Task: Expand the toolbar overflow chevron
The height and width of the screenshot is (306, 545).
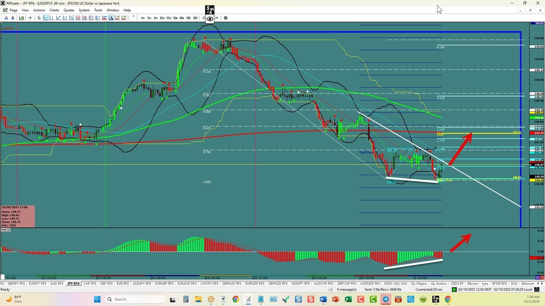Action: [133, 17]
